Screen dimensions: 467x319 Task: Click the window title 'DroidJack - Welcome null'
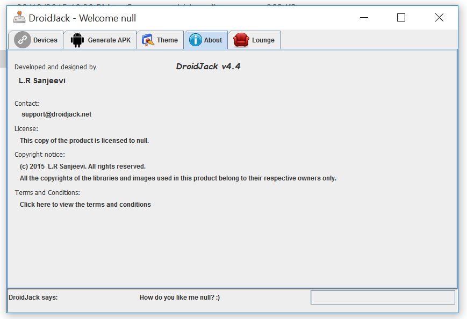click(x=82, y=18)
